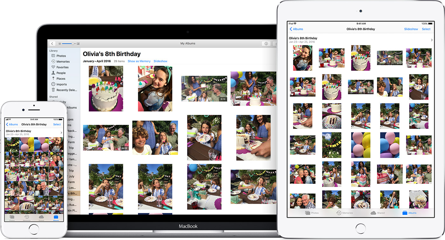Screen dimensions: 445x240
Task: Click the Info button in MacBook Photos toolbar
Action: [266, 43]
